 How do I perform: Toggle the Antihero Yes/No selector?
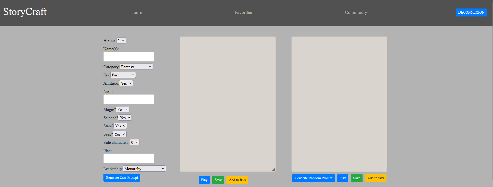tap(126, 83)
